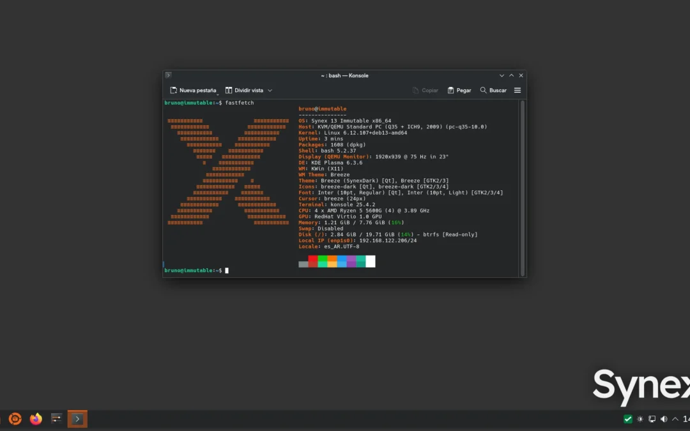Image resolution: width=690 pixels, height=431 pixels.
Task: Click the Konsole window icon in title bar
Action: click(168, 75)
